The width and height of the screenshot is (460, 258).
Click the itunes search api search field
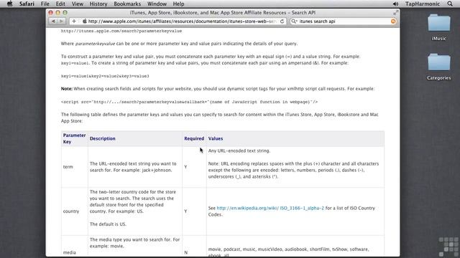pos(344,21)
